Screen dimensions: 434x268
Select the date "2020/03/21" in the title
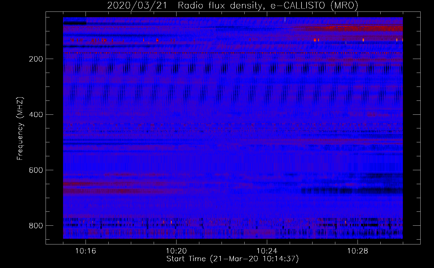tap(137, 6)
